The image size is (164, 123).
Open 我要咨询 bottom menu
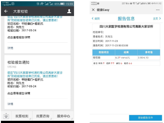point(43,116)
